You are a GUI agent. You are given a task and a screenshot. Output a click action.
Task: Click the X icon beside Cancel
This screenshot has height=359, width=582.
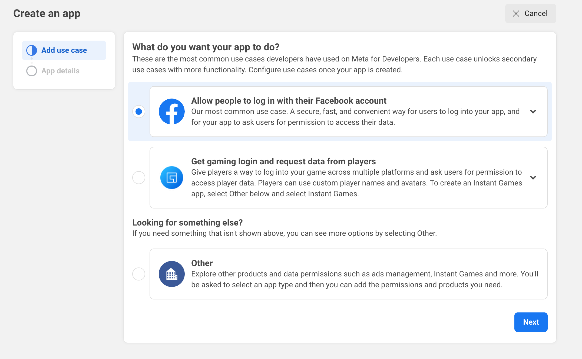coord(516,14)
